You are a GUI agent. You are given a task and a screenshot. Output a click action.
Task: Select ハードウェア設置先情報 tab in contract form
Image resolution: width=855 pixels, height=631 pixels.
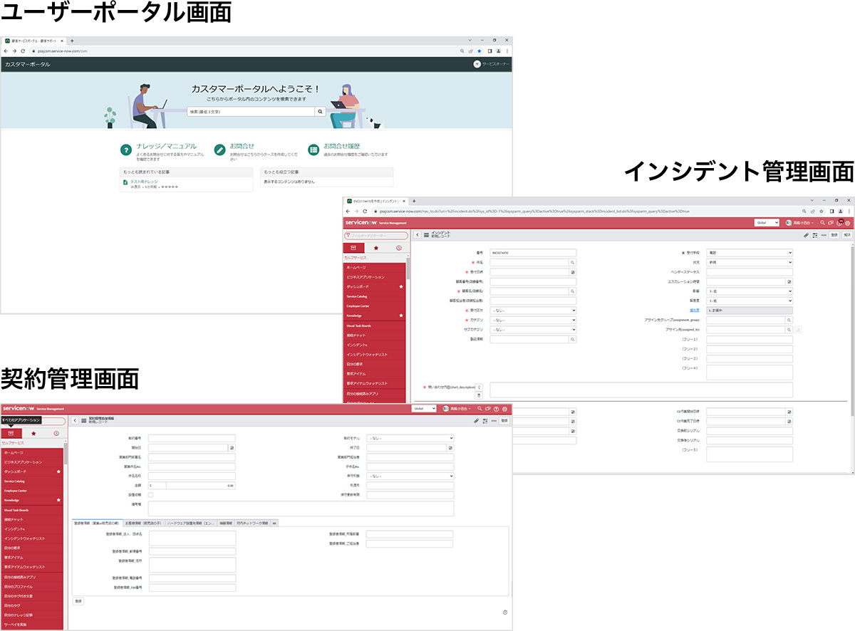[x=191, y=523]
